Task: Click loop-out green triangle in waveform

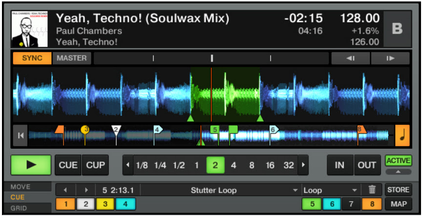Action: click(x=260, y=118)
